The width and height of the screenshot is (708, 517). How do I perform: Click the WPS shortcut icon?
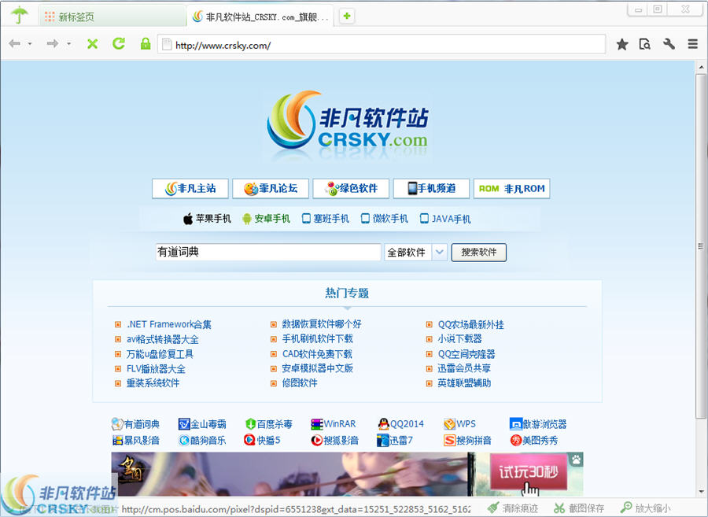click(x=450, y=424)
